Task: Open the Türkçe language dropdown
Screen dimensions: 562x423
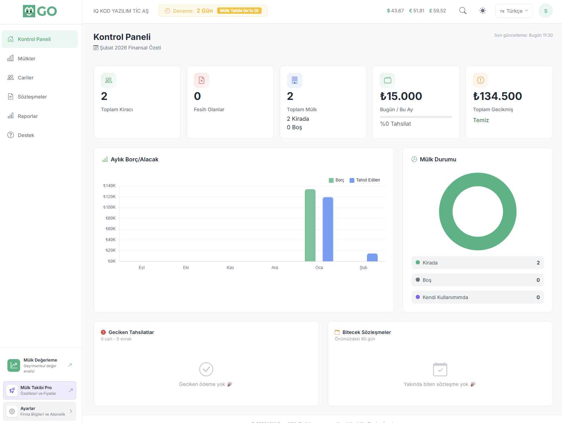Action: point(514,11)
